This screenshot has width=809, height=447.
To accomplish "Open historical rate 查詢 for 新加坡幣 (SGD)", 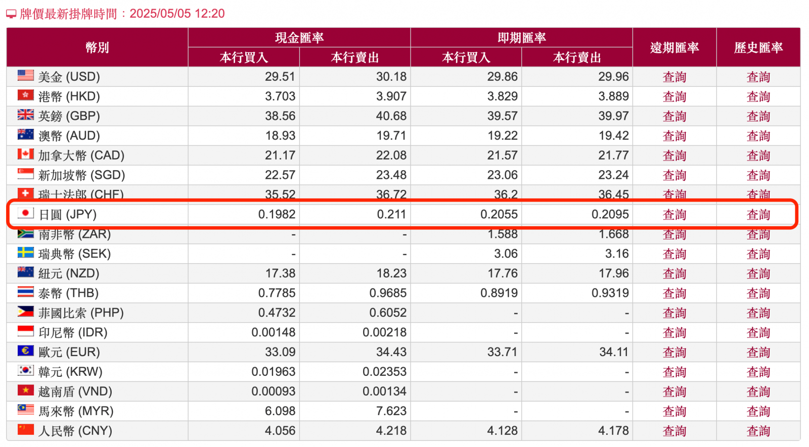I will (758, 175).
